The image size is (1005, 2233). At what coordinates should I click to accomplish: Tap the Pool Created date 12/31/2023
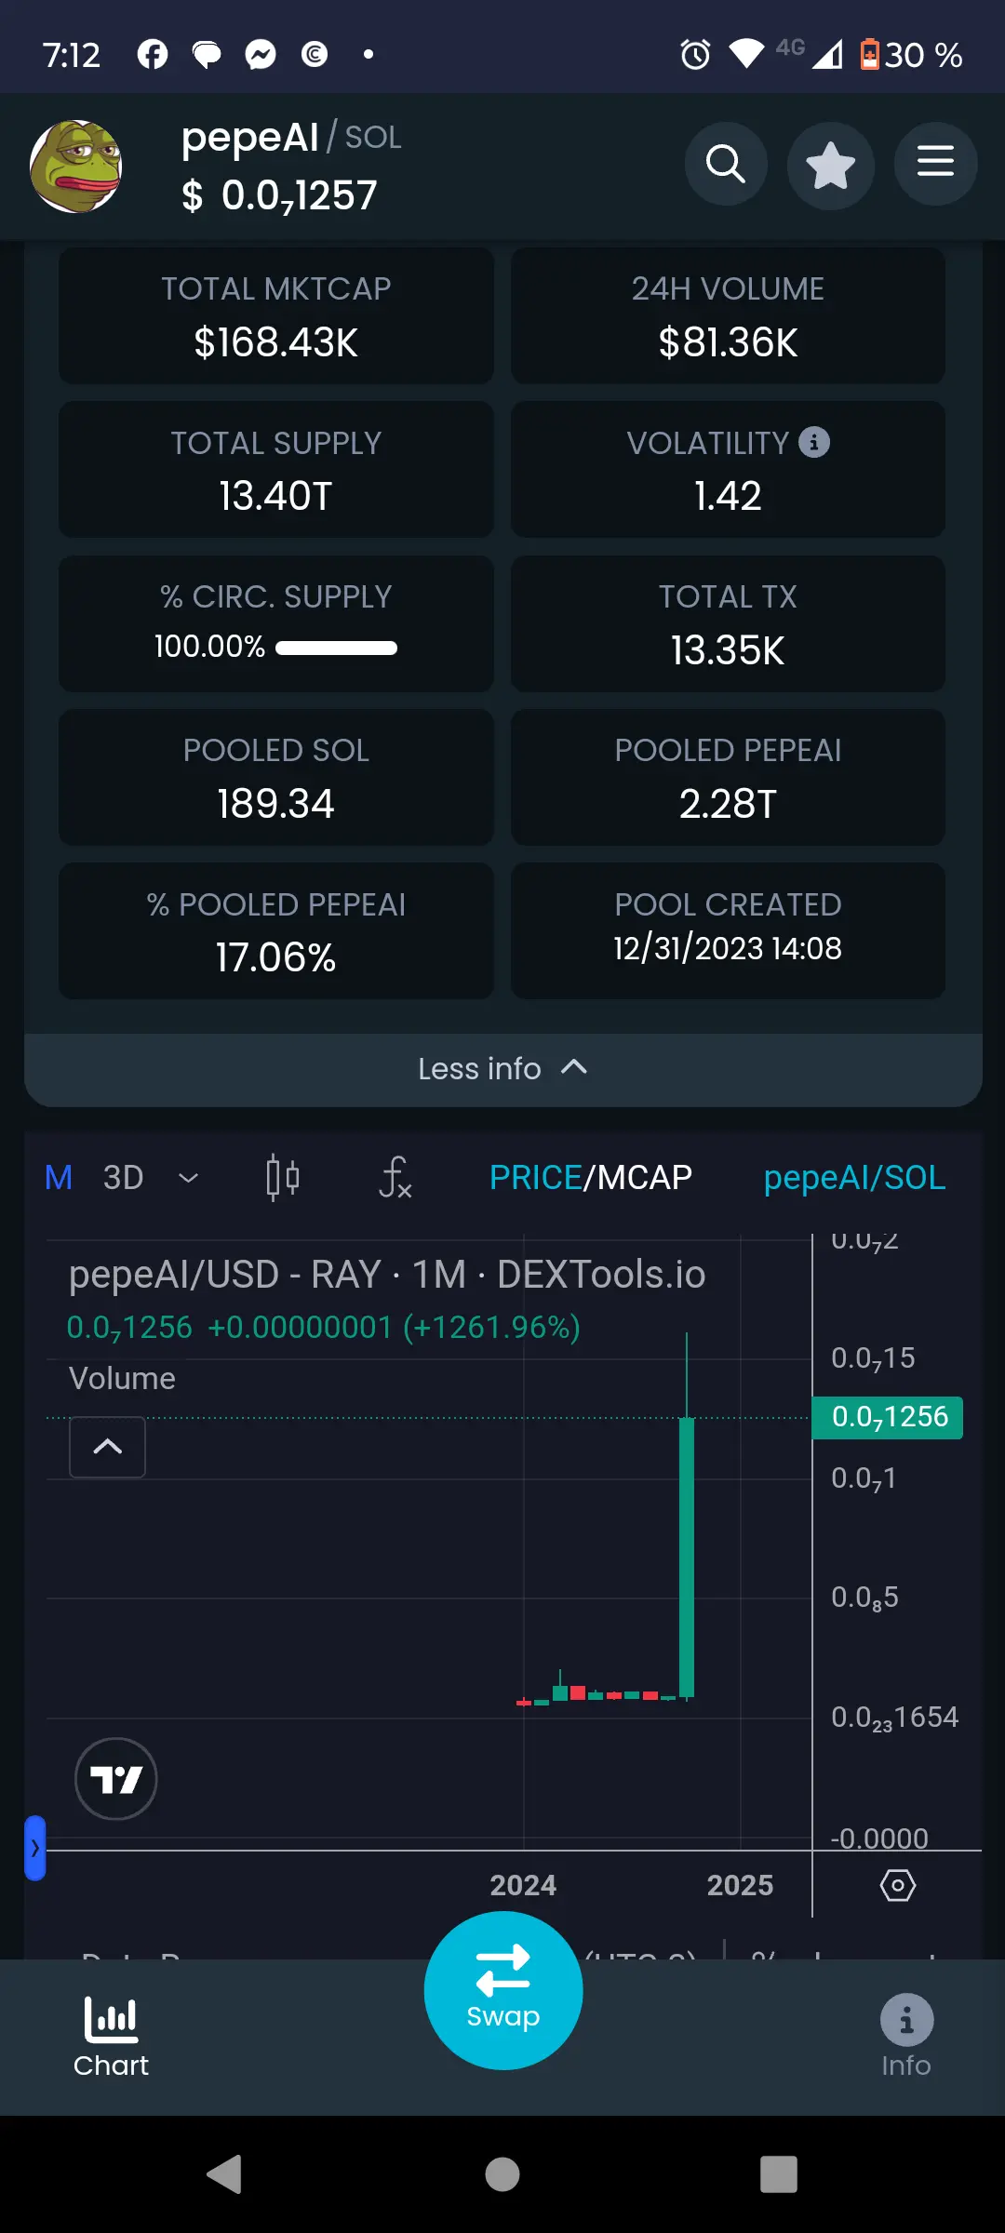tap(728, 948)
